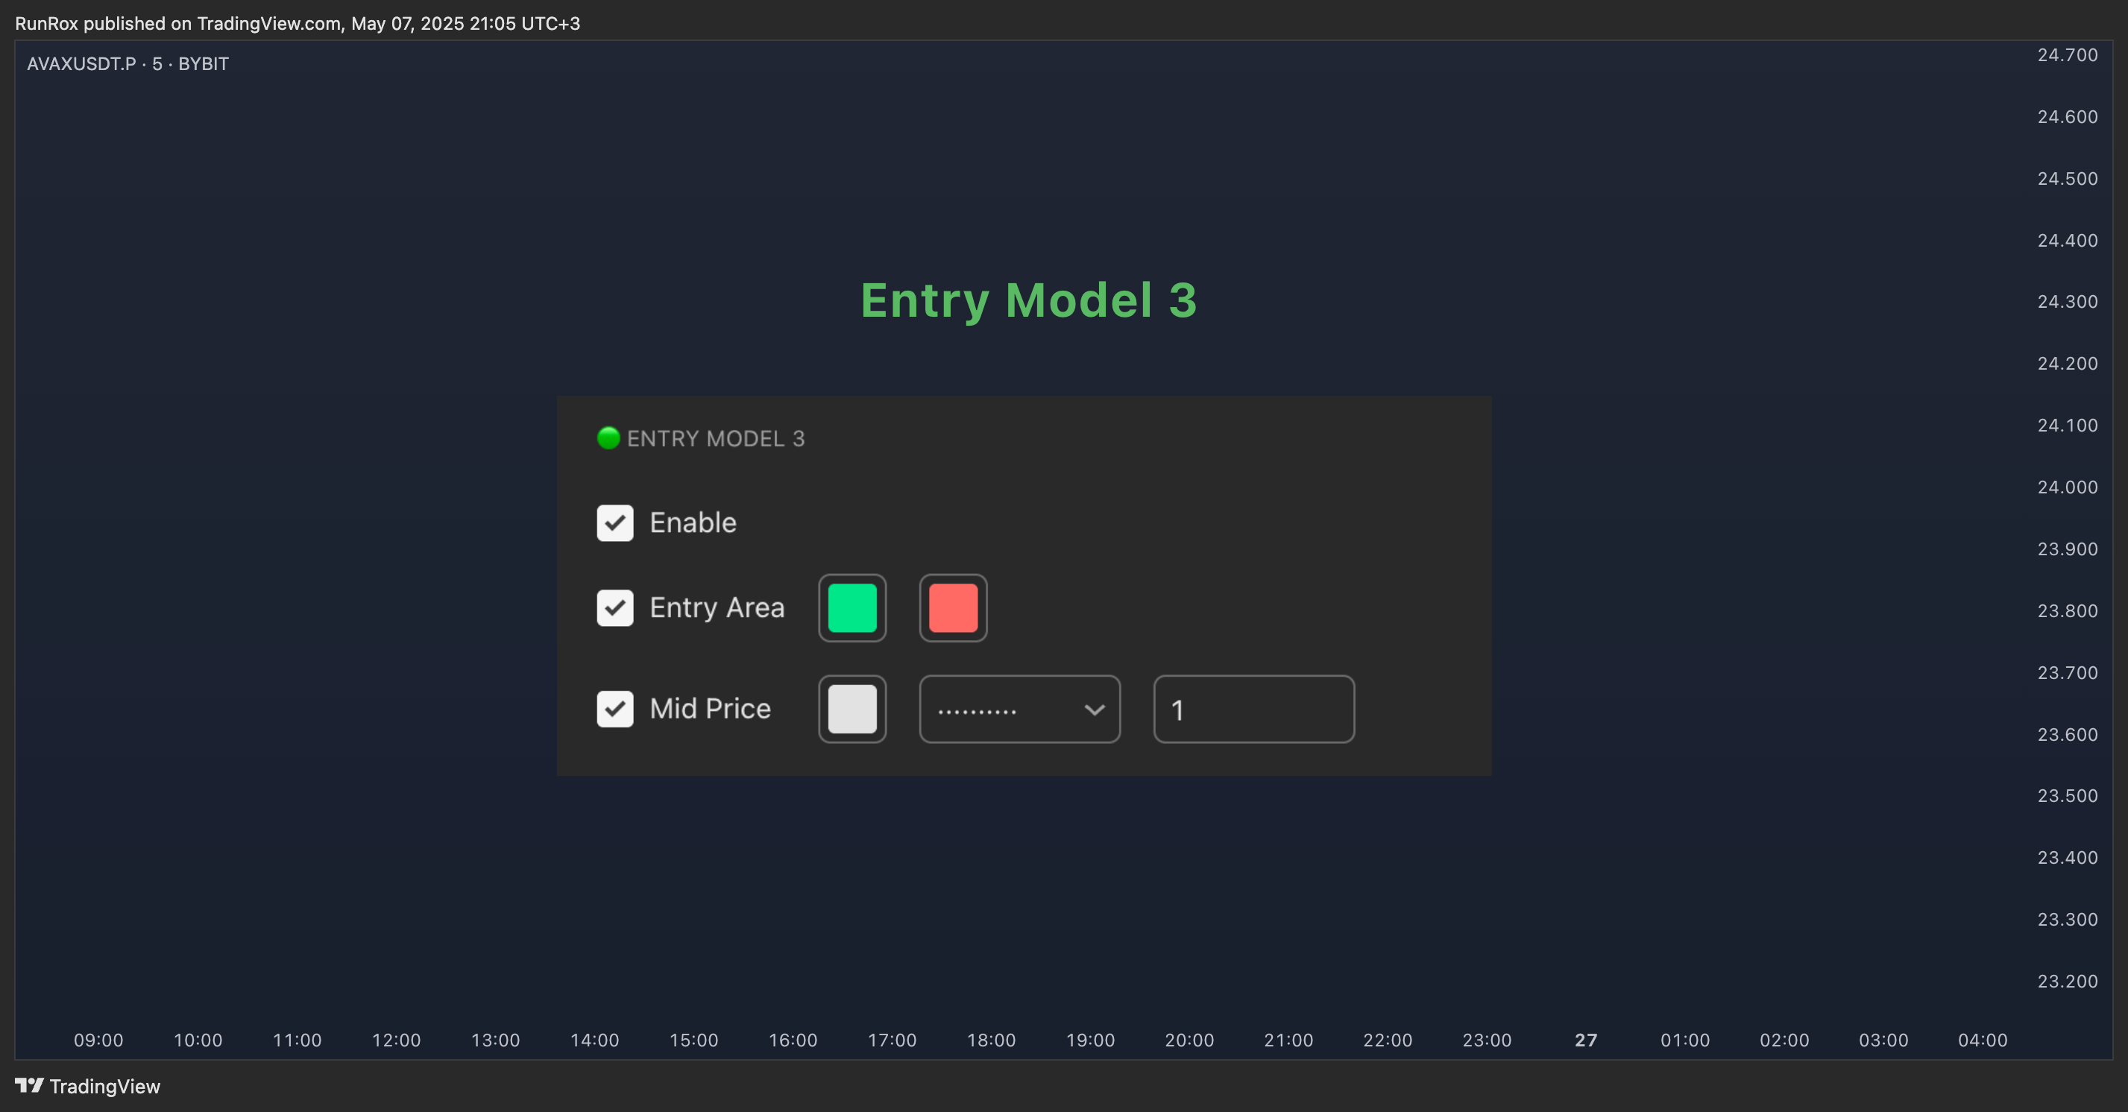The image size is (2128, 1112).
Task: Click the 15:00 time axis label
Action: point(693,1040)
